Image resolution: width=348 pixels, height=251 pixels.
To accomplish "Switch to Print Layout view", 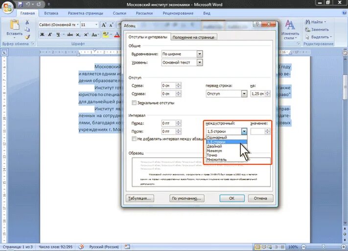I will pyautogui.click(x=257, y=247).
